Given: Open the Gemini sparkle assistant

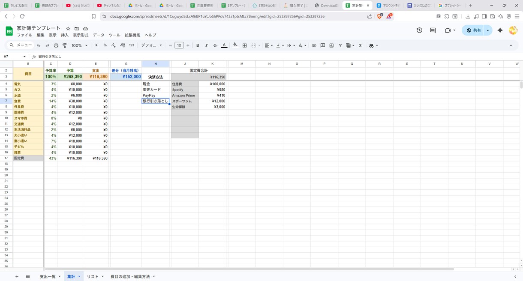Looking at the screenshot, I should click(500, 30).
